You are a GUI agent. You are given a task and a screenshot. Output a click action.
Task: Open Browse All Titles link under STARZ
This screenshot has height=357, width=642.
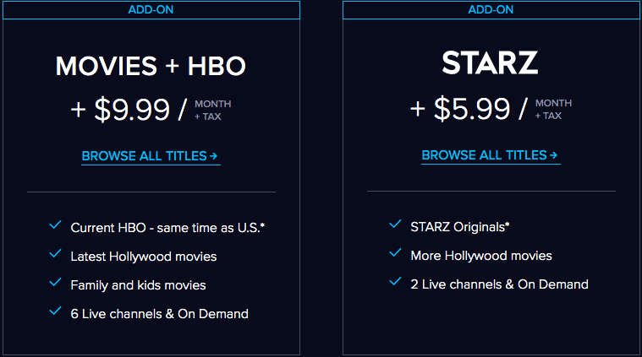(491, 155)
